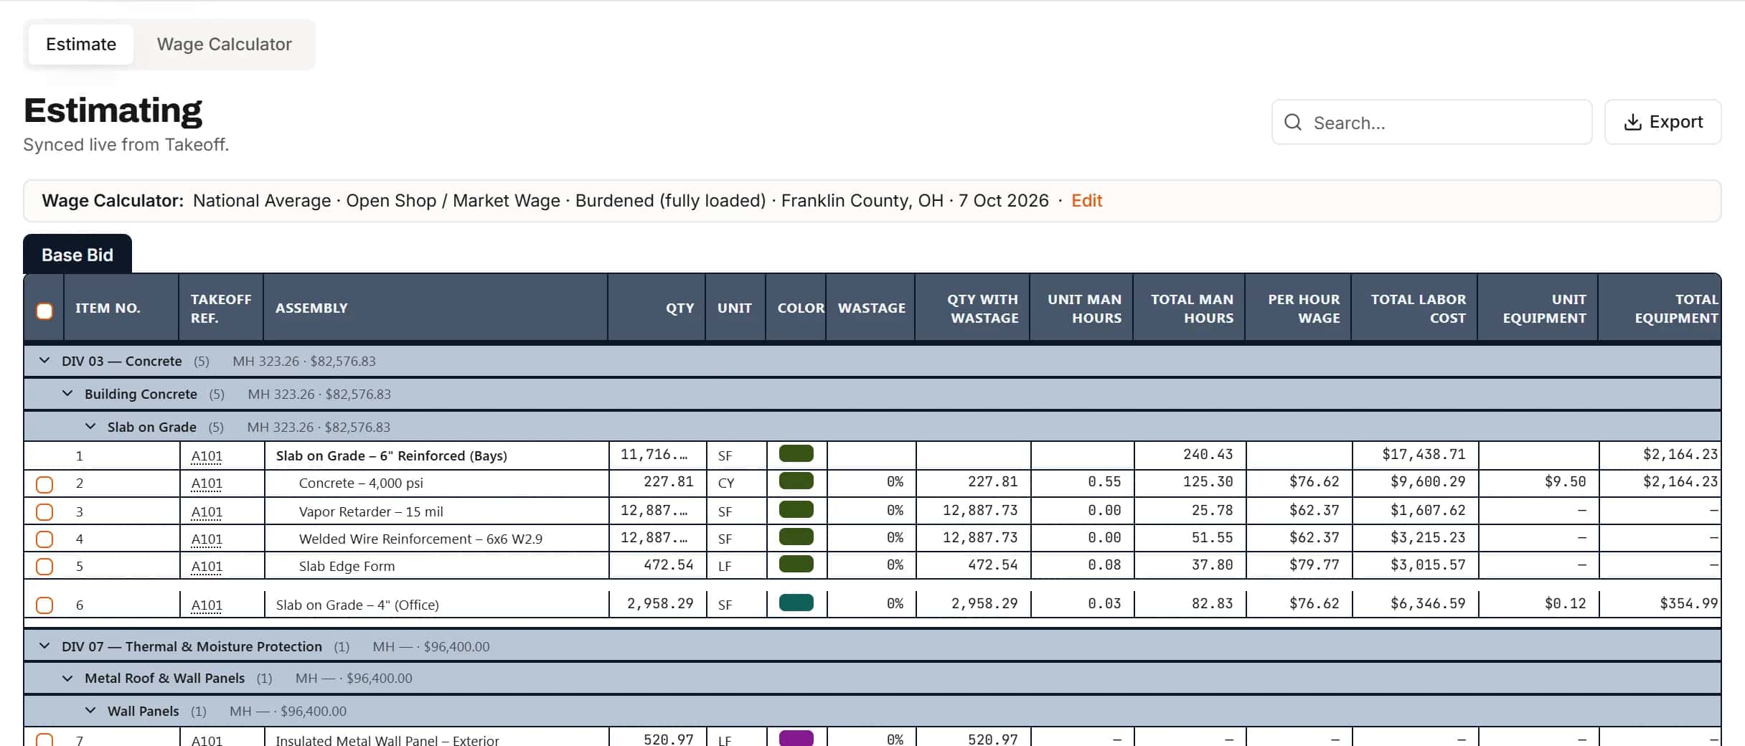Collapse the DIV 03 — Concrete group

pyautogui.click(x=44, y=361)
